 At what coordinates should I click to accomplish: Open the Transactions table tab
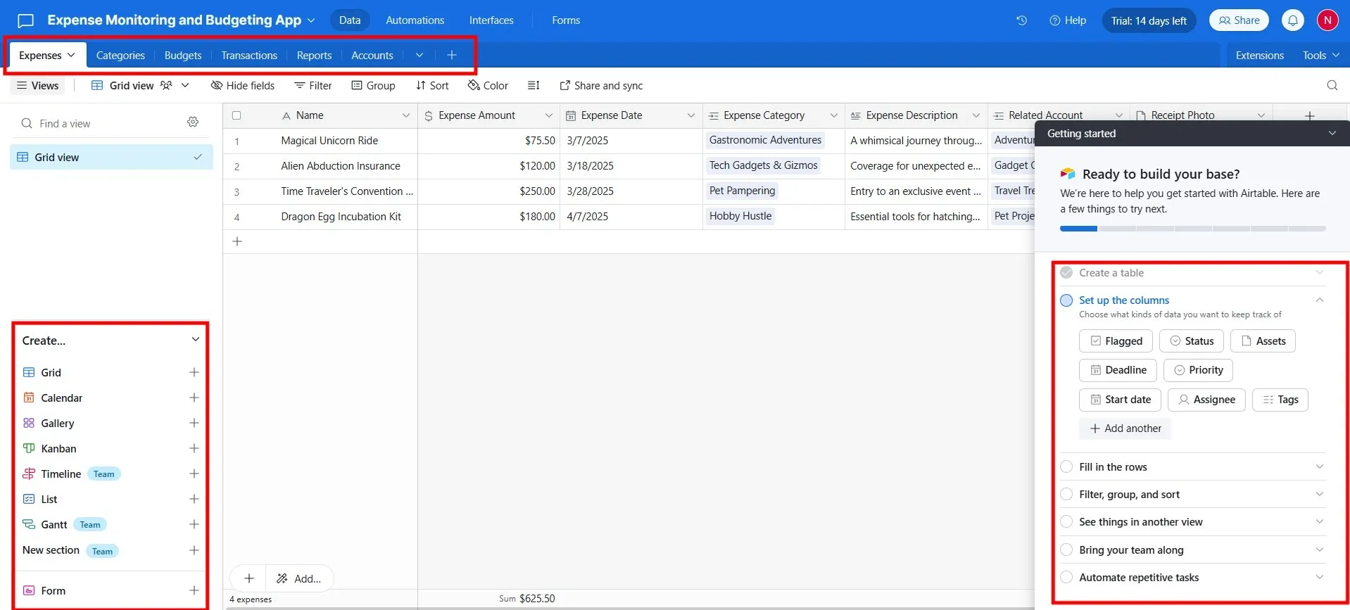click(249, 55)
